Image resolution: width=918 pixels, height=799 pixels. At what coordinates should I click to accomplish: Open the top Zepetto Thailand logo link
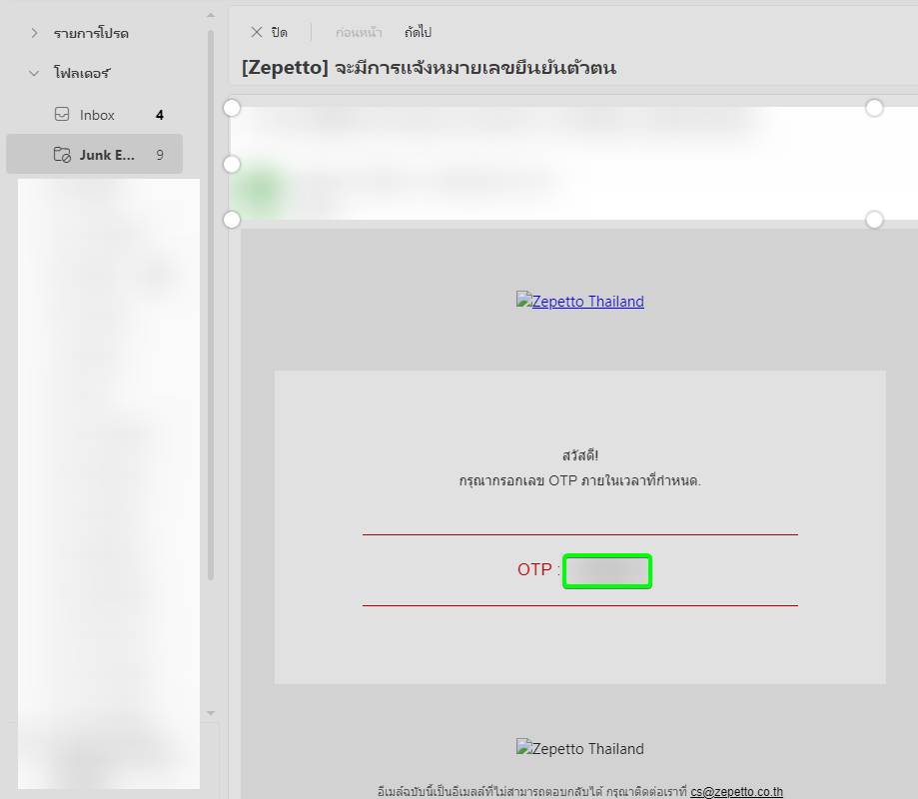tap(579, 301)
